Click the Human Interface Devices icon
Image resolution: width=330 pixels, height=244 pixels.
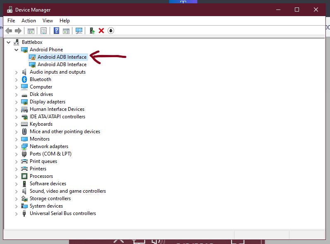tap(24, 109)
